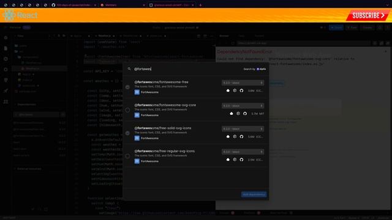The height and width of the screenshot is (220, 392).
Task: Open homepage icon for free-regular-svg-icons
Action: pos(228,159)
